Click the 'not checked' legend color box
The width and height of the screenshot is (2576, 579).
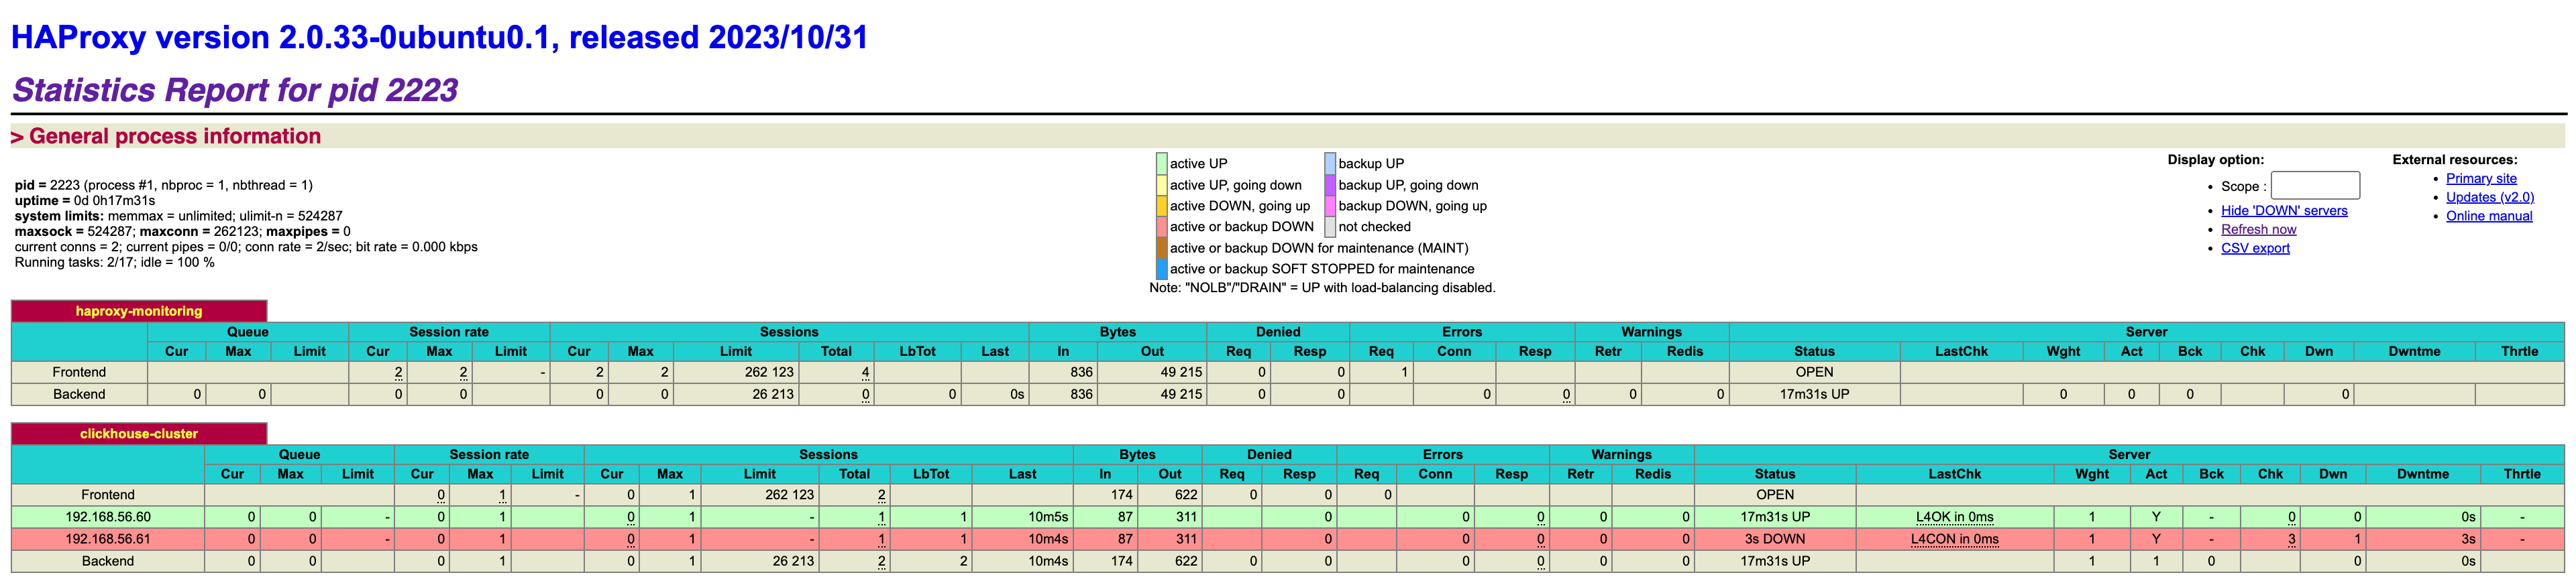pyautogui.click(x=1330, y=227)
